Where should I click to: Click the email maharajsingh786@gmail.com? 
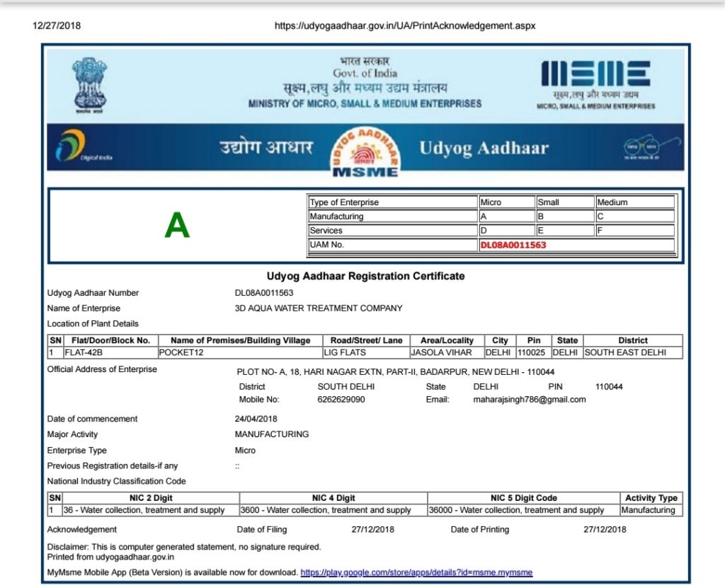530,400
